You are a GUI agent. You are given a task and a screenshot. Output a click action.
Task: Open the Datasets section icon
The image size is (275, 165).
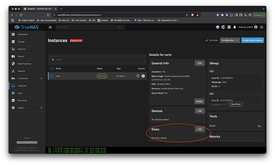tap(13, 49)
